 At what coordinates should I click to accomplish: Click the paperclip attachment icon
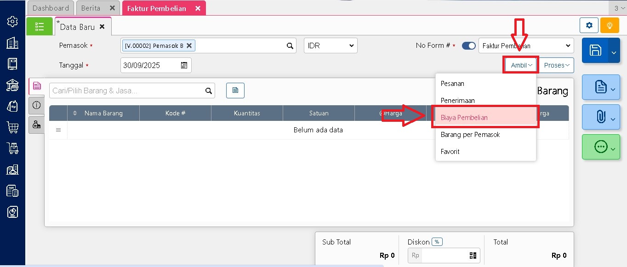[x=600, y=117]
